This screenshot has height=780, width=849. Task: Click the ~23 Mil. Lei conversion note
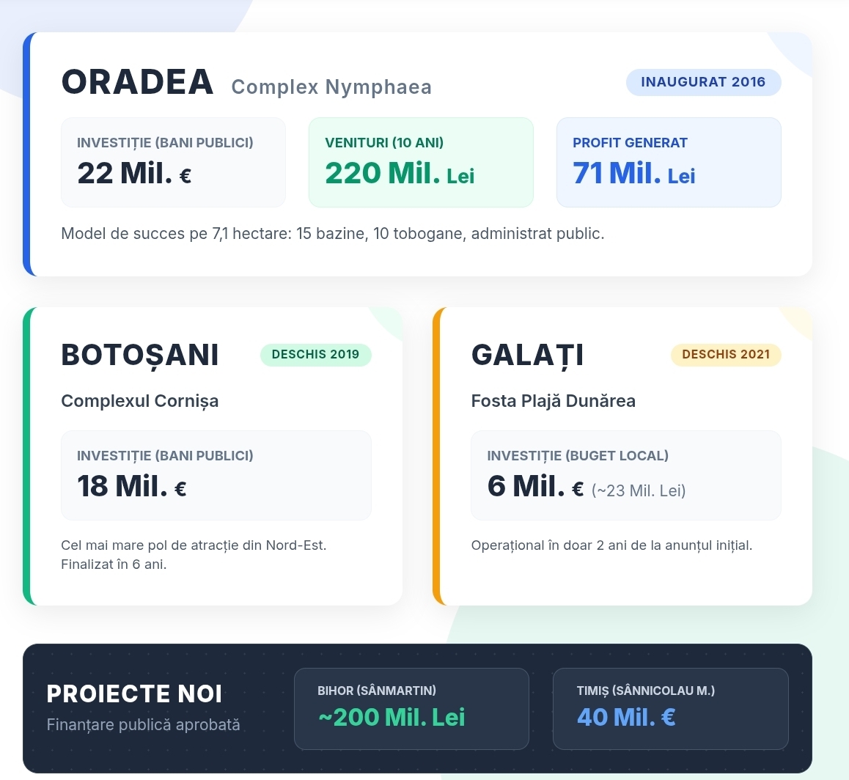(639, 490)
